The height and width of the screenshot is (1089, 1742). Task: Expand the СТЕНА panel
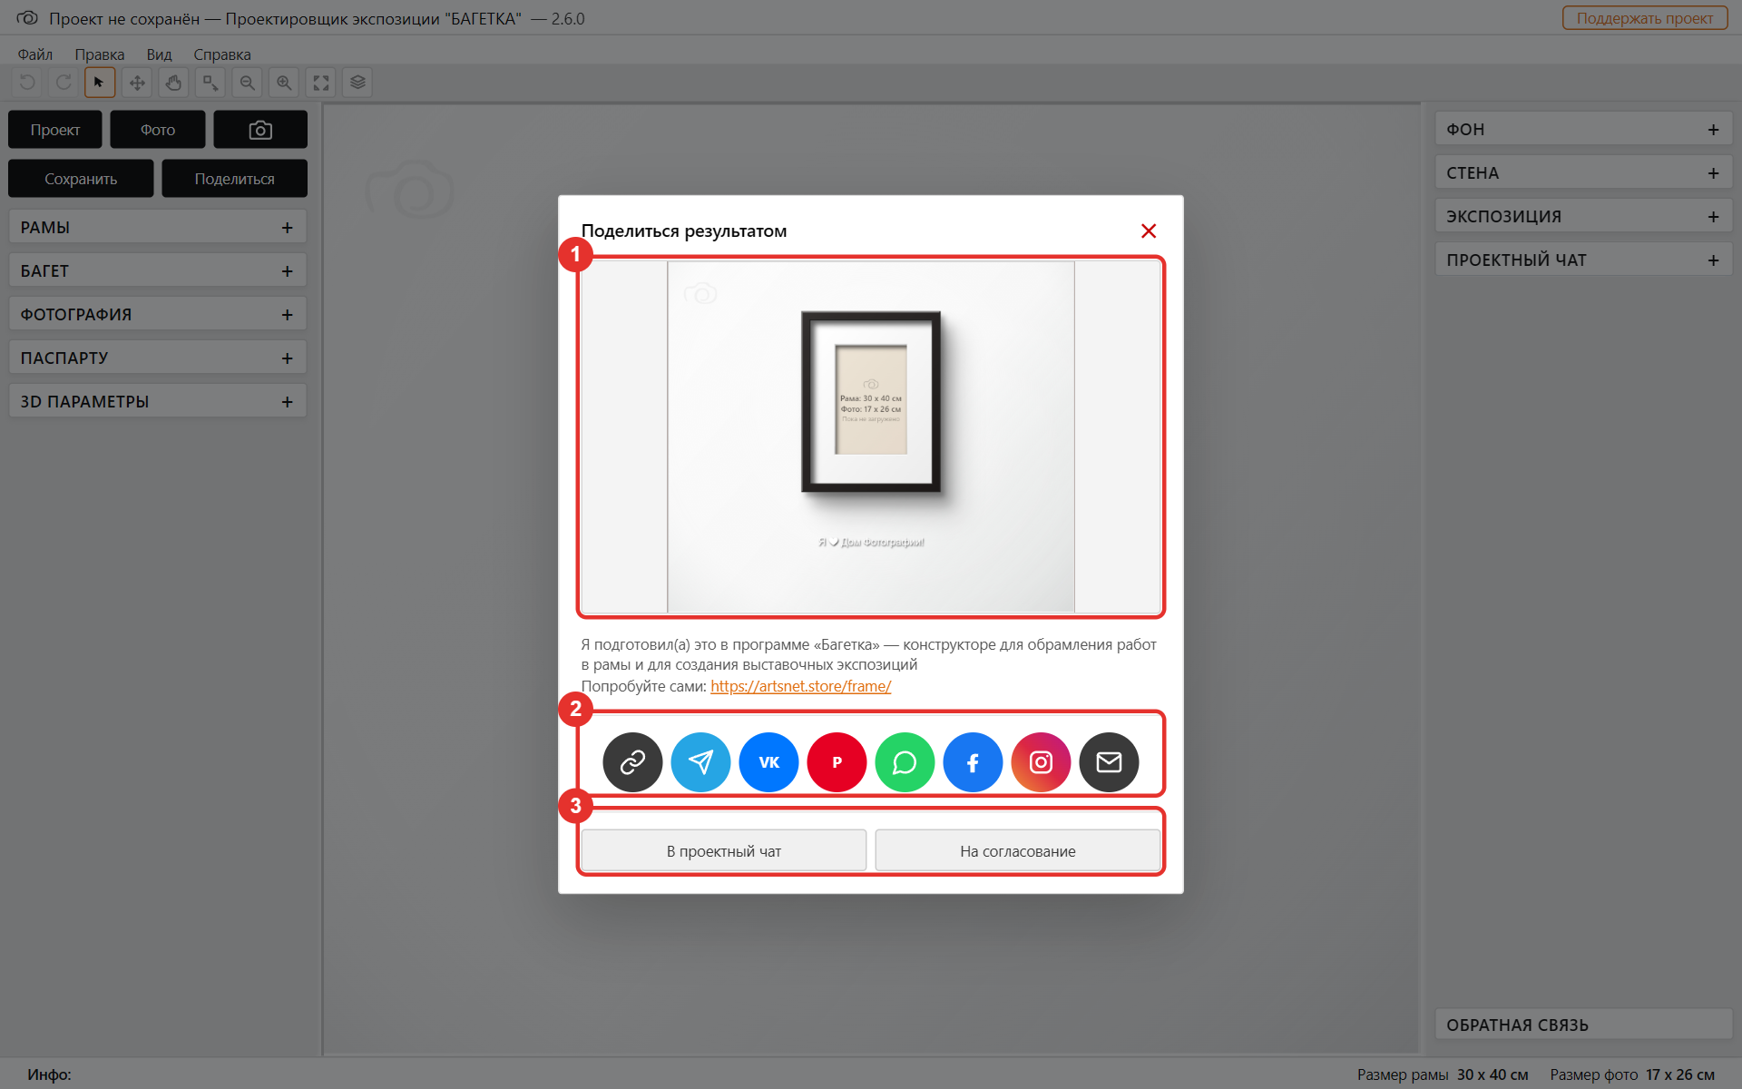[1583, 172]
